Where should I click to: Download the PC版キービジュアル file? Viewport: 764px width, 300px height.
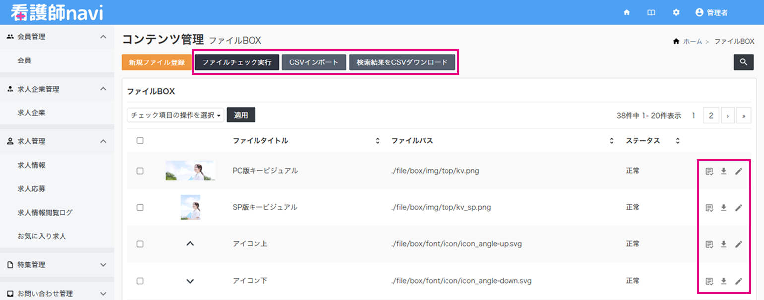tap(723, 171)
